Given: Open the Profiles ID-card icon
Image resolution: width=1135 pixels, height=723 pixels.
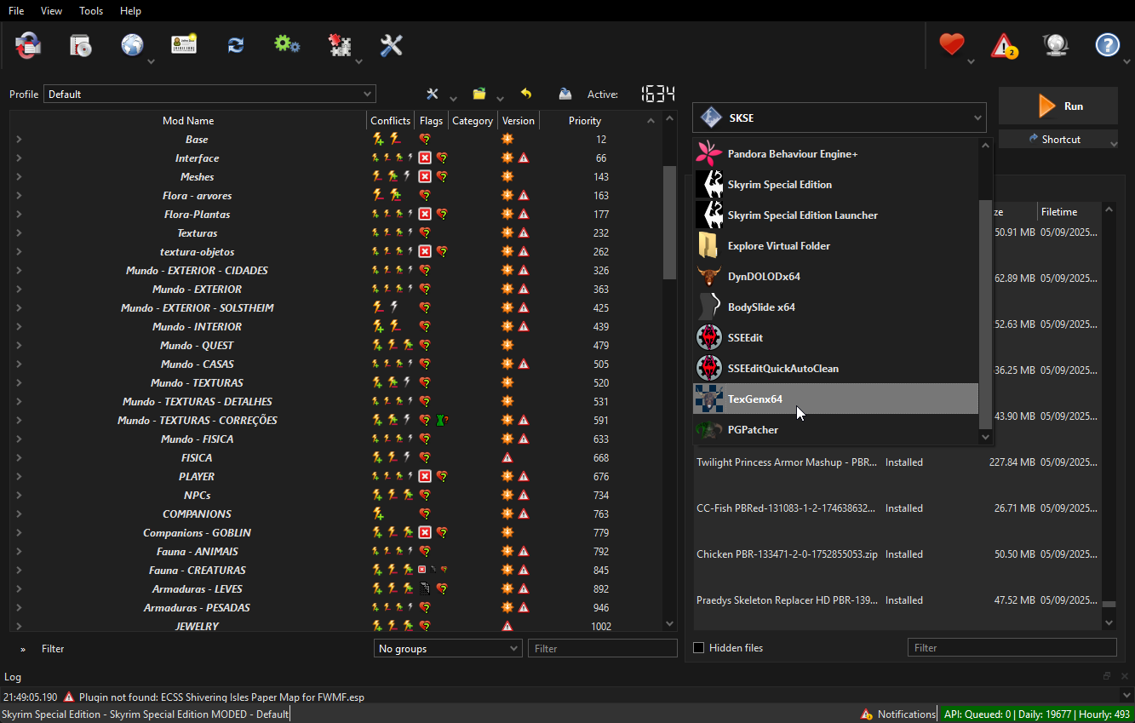Looking at the screenshot, I should click(x=184, y=45).
